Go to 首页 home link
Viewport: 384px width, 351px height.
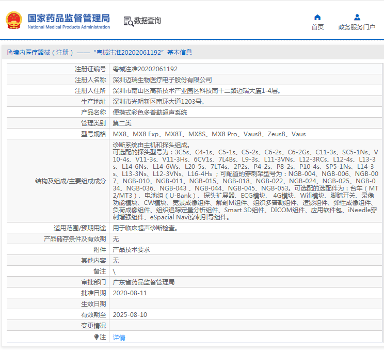[x=317, y=27]
